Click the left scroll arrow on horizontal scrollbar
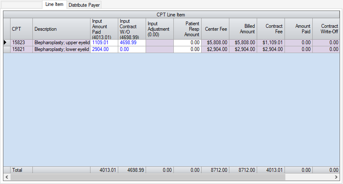 pos(6,178)
